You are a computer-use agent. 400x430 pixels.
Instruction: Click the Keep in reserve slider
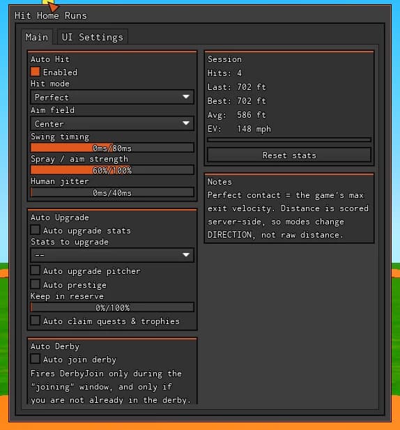(112, 307)
